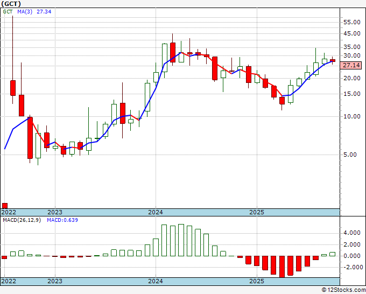The image size is (366, 294).
Task: Click 2025 on the price chart timeline
Action: pyautogui.click(x=256, y=212)
